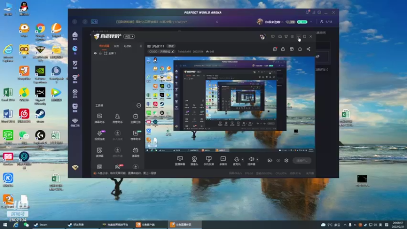This screenshot has height=229, width=407.
Task: Open the 弹幕秀 tool
Action: click(135, 152)
